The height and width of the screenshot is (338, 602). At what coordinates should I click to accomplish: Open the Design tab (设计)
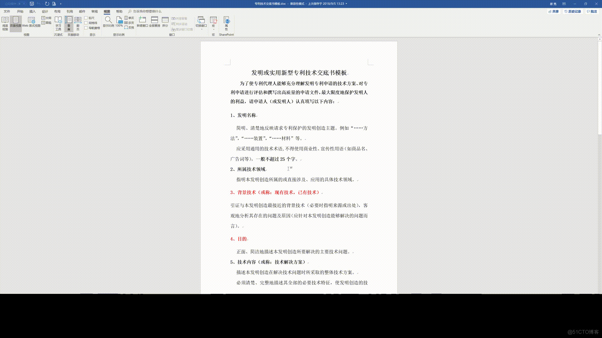pos(45,11)
